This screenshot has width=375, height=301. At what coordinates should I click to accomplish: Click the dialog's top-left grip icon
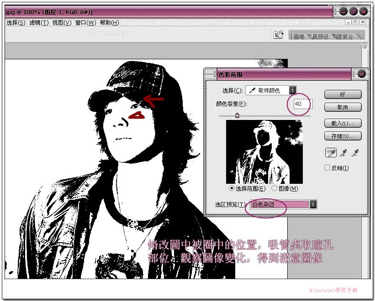(215, 74)
